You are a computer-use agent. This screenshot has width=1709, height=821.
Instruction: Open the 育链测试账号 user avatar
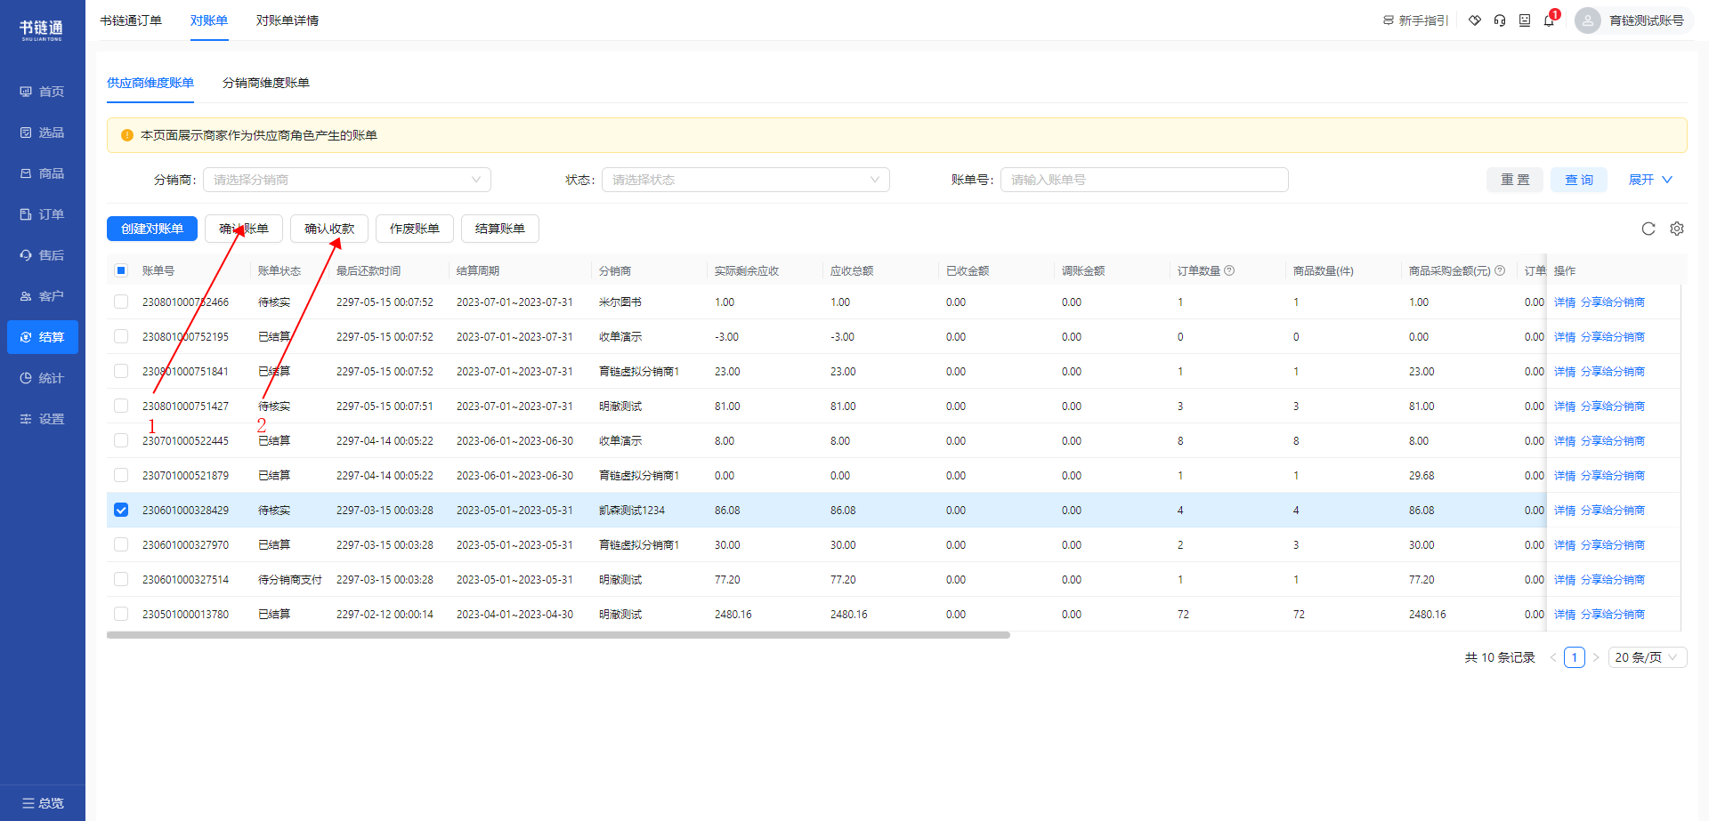pyautogui.click(x=1588, y=20)
